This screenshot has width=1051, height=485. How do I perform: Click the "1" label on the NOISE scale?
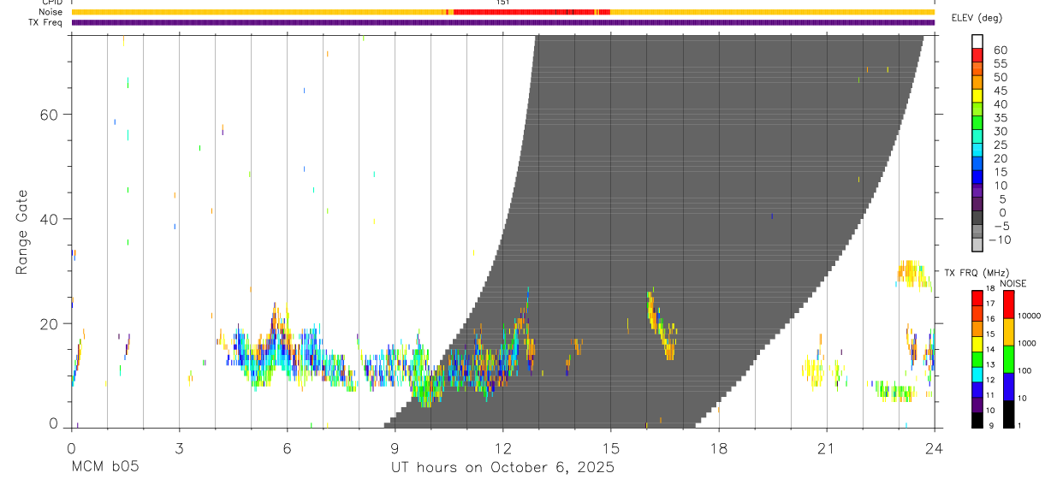pyautogui.click(x=1020, y=425)
